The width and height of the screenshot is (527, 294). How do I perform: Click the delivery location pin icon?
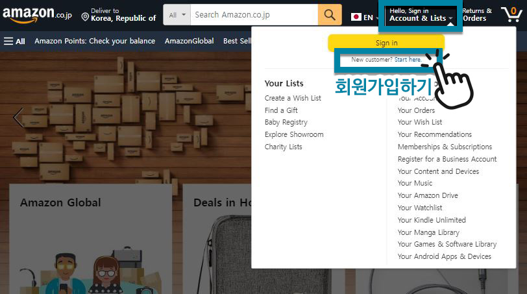point(86,17)
